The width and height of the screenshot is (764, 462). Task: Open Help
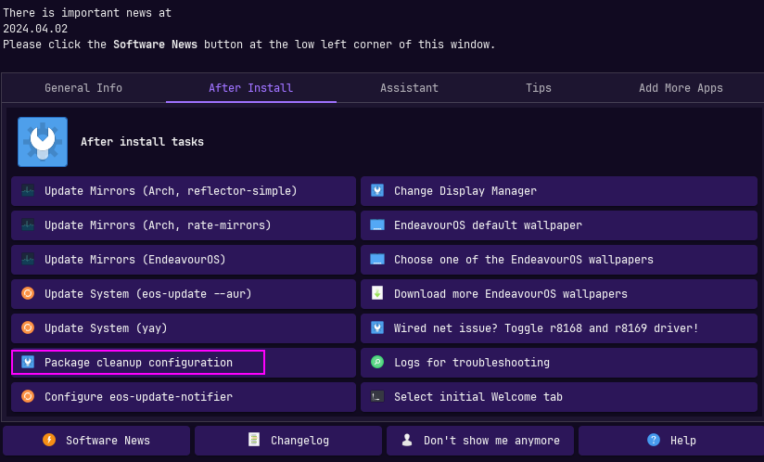(671, 441)
